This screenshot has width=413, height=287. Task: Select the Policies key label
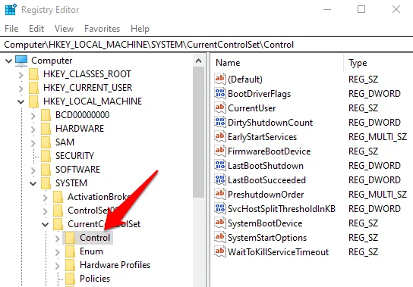[x=95, y=279]
